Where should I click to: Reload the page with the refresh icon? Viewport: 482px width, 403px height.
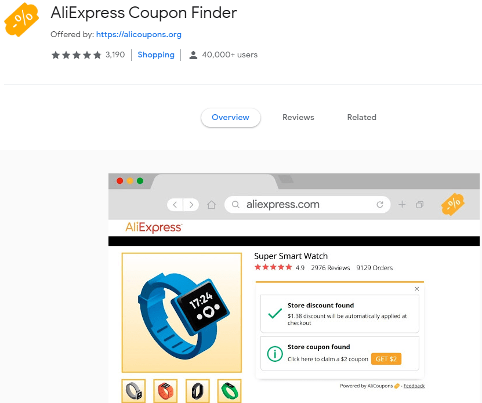380,204
